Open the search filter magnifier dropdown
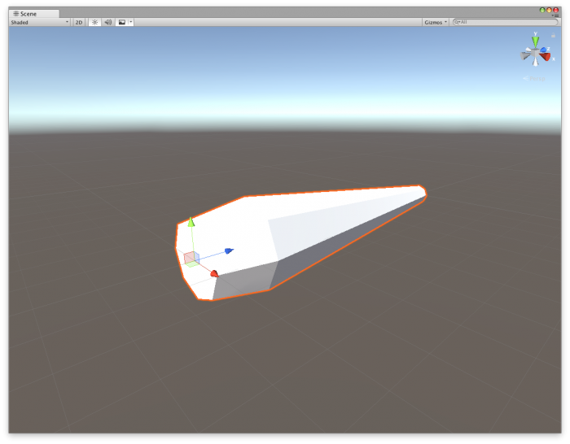 pos(458,23)
